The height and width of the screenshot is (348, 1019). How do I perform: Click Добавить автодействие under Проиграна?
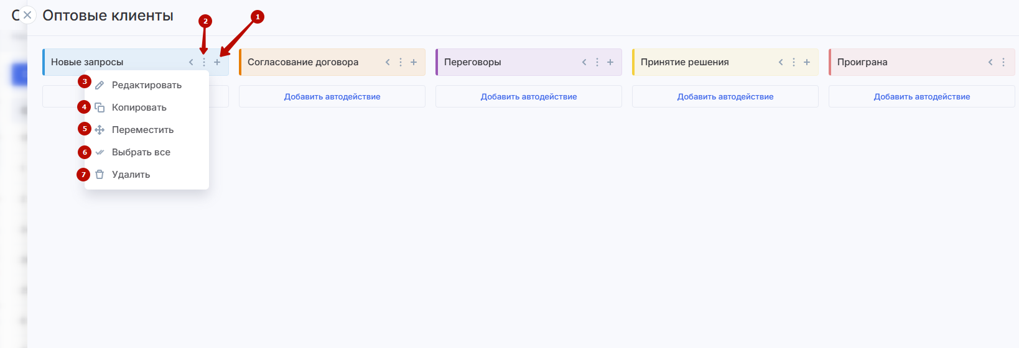pyautogui.click(x=922, y=96)
